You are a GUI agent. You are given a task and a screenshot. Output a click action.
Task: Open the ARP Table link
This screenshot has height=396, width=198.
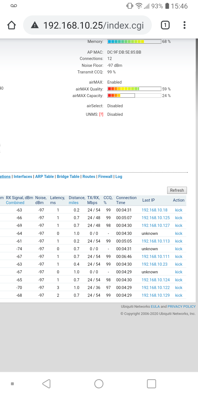45,177
